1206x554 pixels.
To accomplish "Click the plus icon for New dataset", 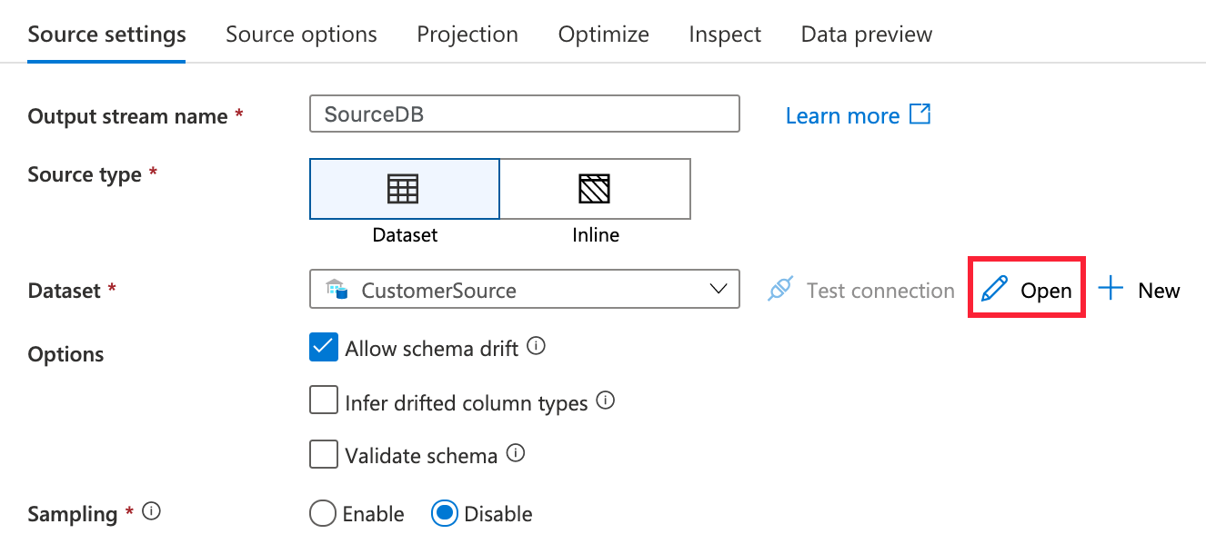I will click(x=1111, y=291).
